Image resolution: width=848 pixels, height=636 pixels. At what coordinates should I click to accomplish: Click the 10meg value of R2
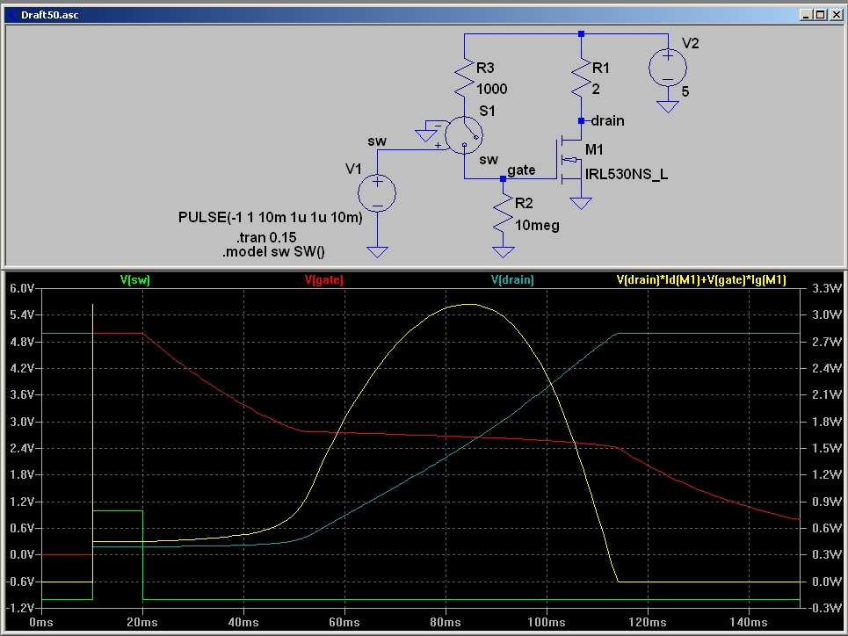[x=537, y=226]
